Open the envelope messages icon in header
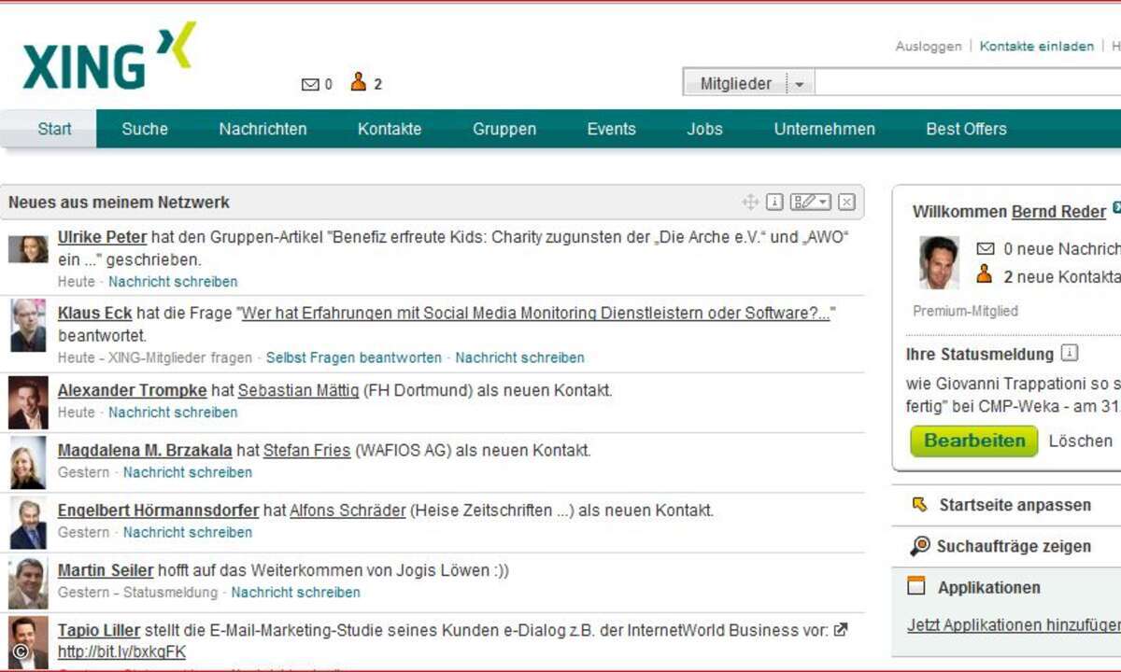Image resolution: width=1121 pixels, height=672 pixels. pyautogui.click(x=310, y=85)
